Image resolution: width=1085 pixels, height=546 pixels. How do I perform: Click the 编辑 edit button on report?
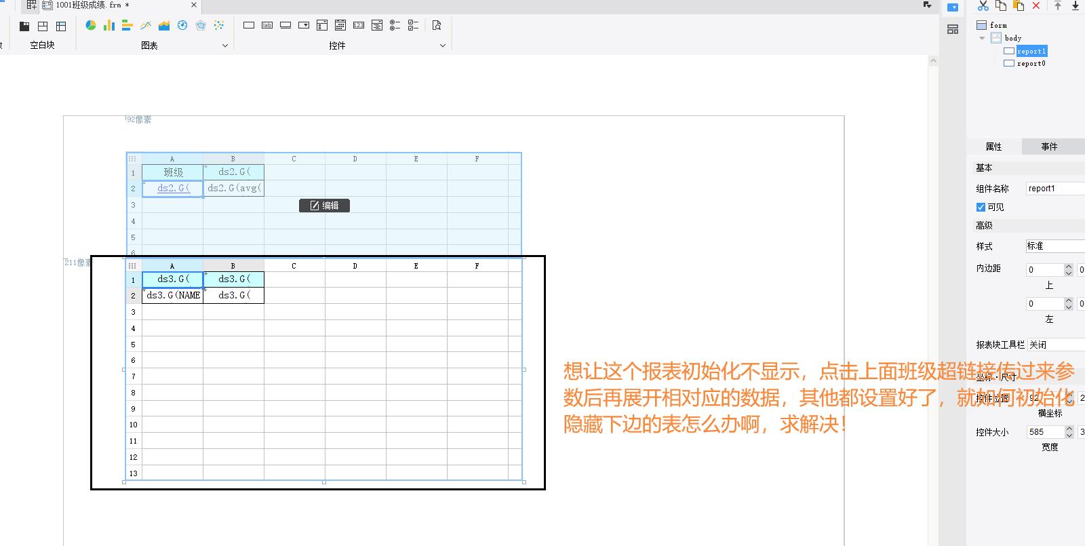[324, 206]
